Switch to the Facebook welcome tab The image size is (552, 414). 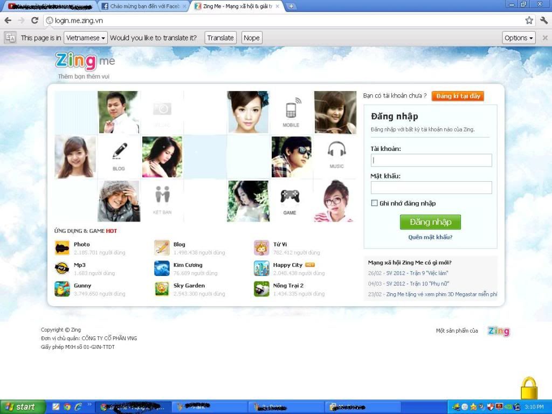click(142, 6)
